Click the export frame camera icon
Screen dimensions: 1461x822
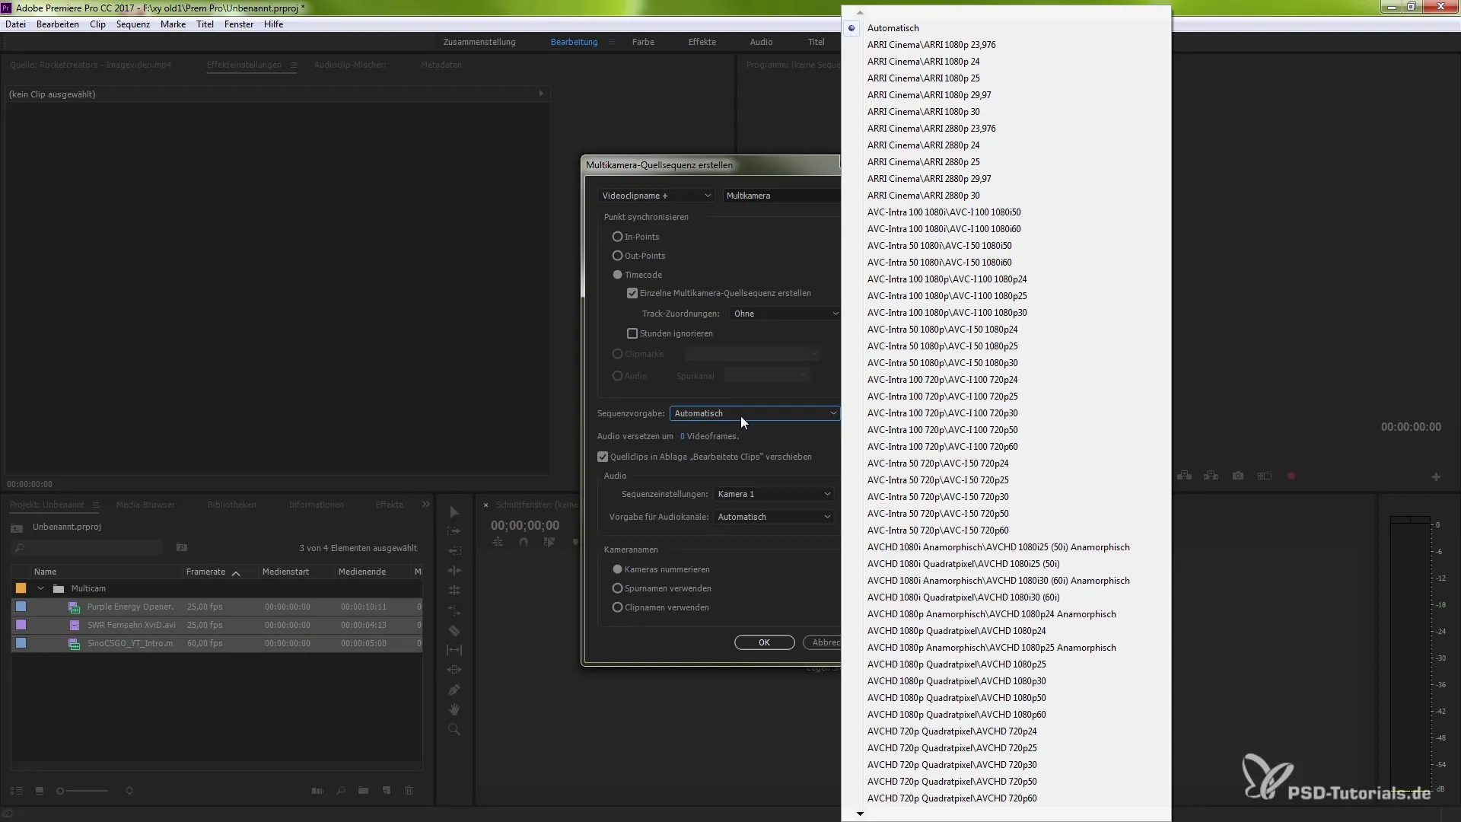tap(1238, 476)
